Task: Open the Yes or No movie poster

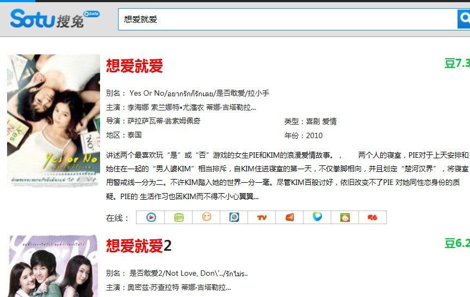Action: [x=53, y=120]
